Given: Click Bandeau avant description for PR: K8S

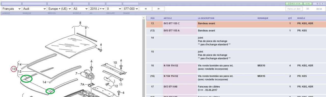Looking at the screenshot, I should tap(206, 31).
